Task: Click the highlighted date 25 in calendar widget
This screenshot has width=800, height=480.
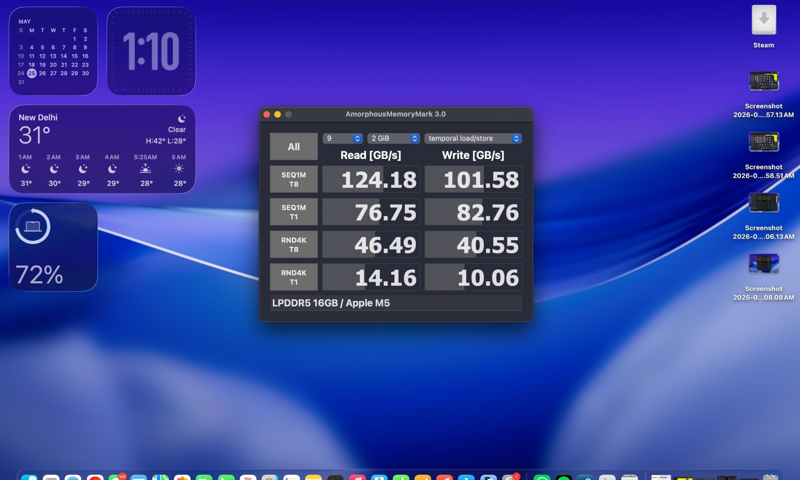Action: [x=32, y=73]
